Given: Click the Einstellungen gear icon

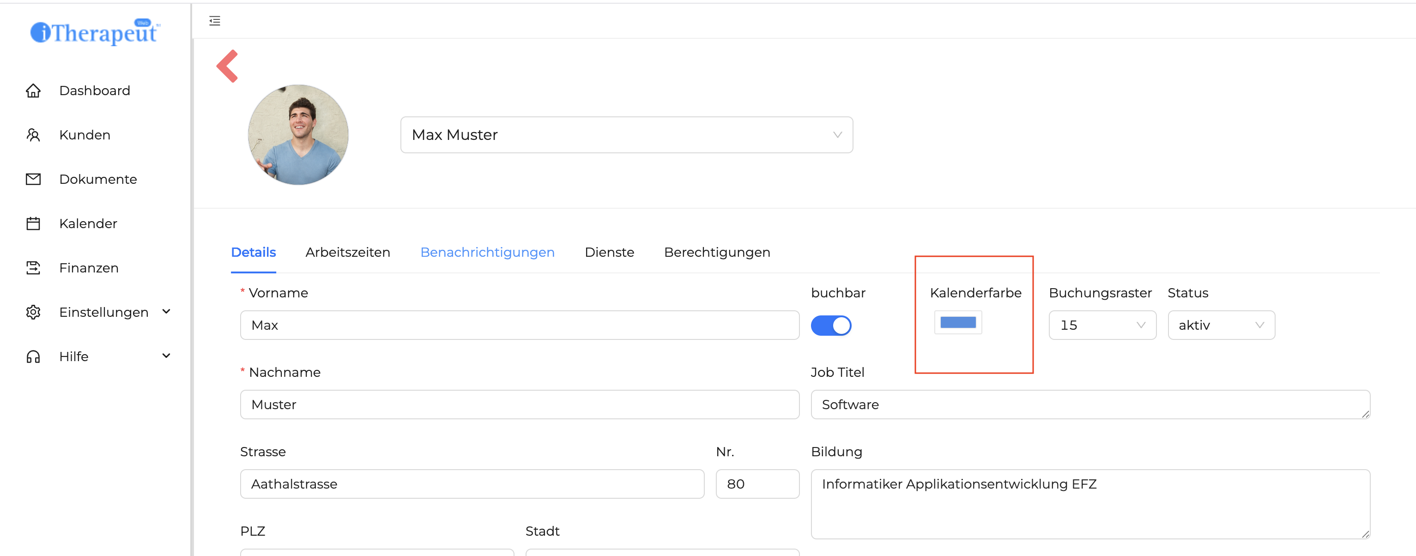Looking at the screenshot, I should click(x=33, y=312).
